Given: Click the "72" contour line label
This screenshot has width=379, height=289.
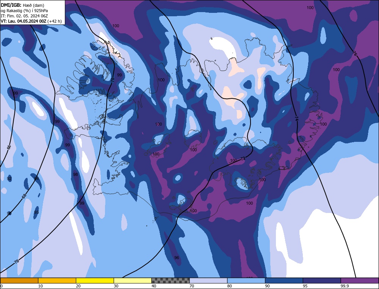Looking at the screenshot, I should (243, 159).
